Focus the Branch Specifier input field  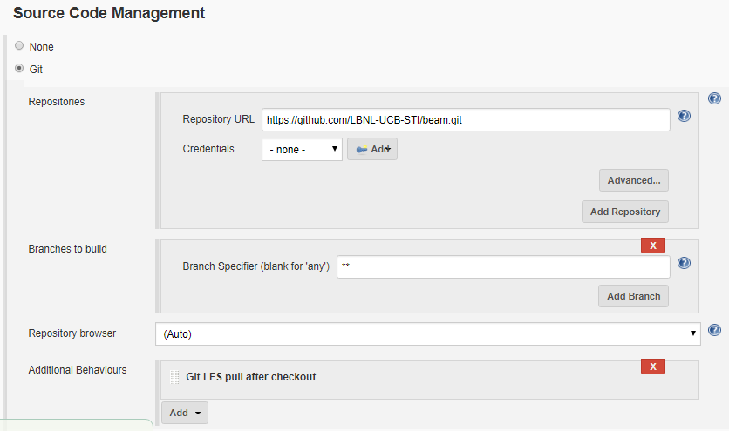click(503, 266)
